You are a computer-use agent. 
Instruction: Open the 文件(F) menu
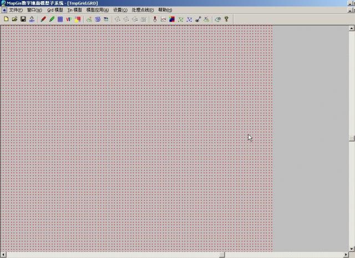coord(16,10)
